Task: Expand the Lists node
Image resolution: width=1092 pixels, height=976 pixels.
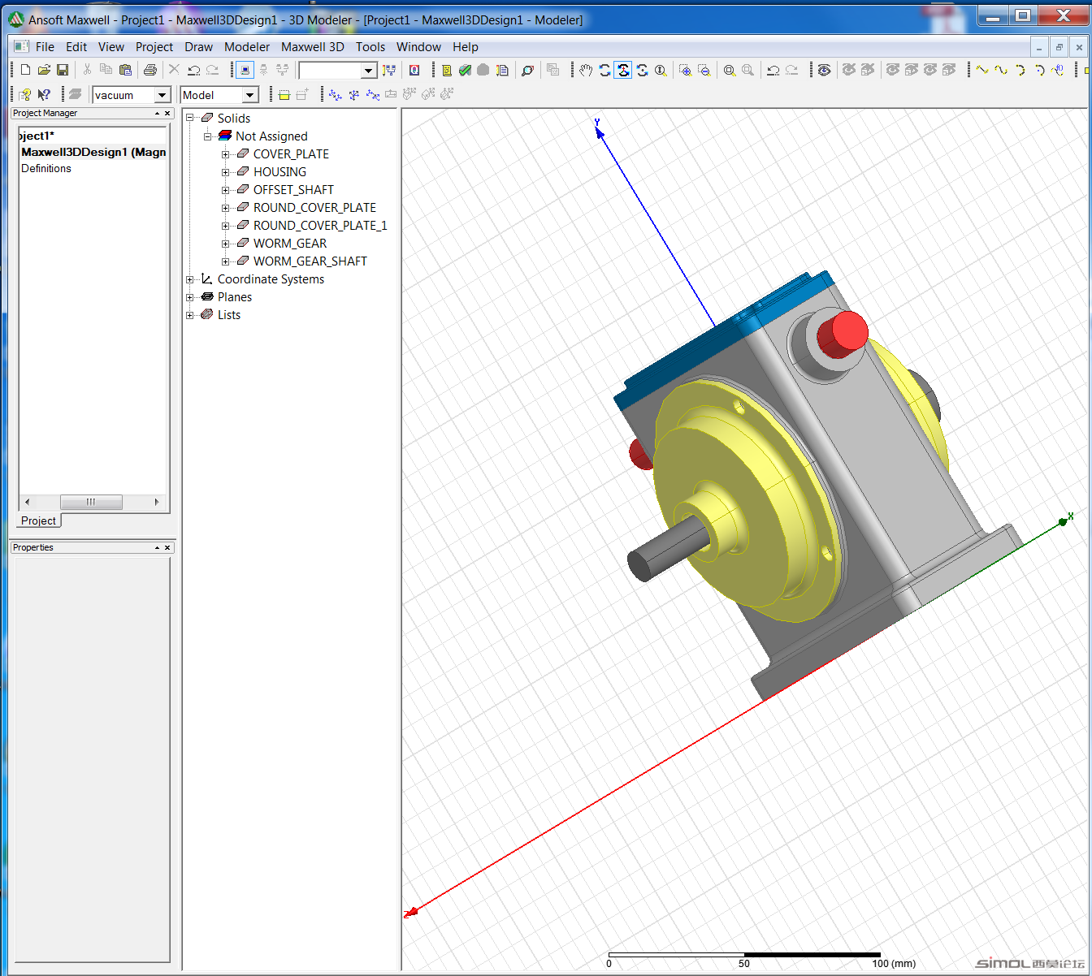Action: pos(190,315)
